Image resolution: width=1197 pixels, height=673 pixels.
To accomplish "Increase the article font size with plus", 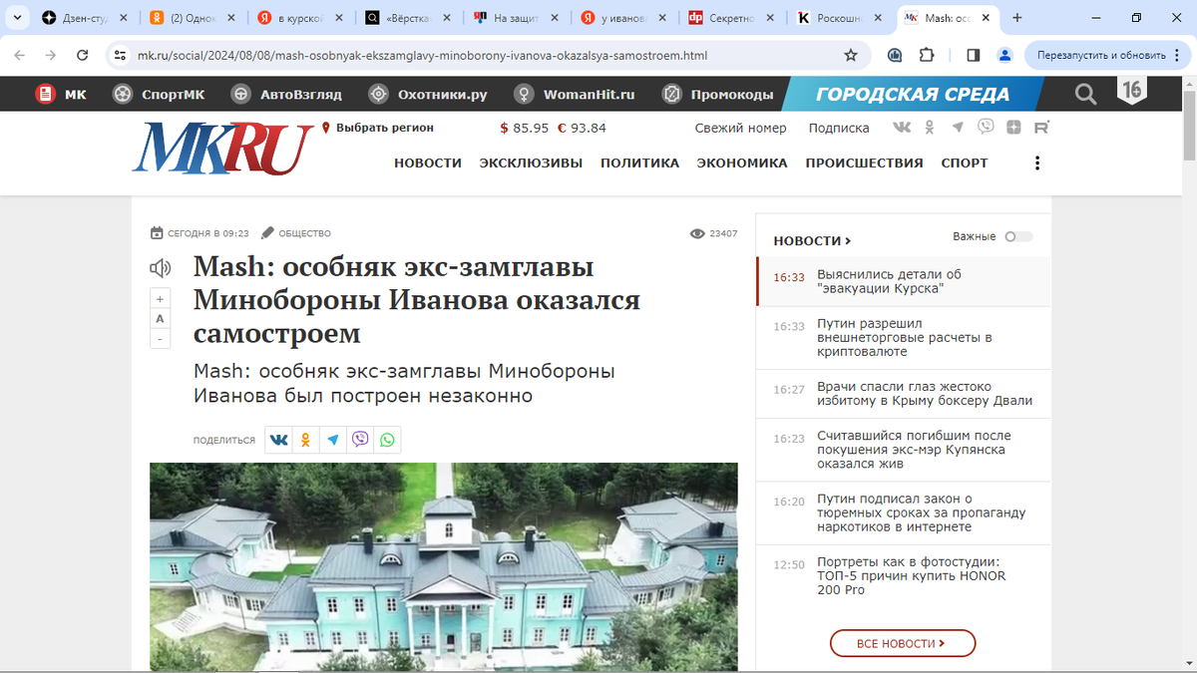I will click(x=160, y=298).
